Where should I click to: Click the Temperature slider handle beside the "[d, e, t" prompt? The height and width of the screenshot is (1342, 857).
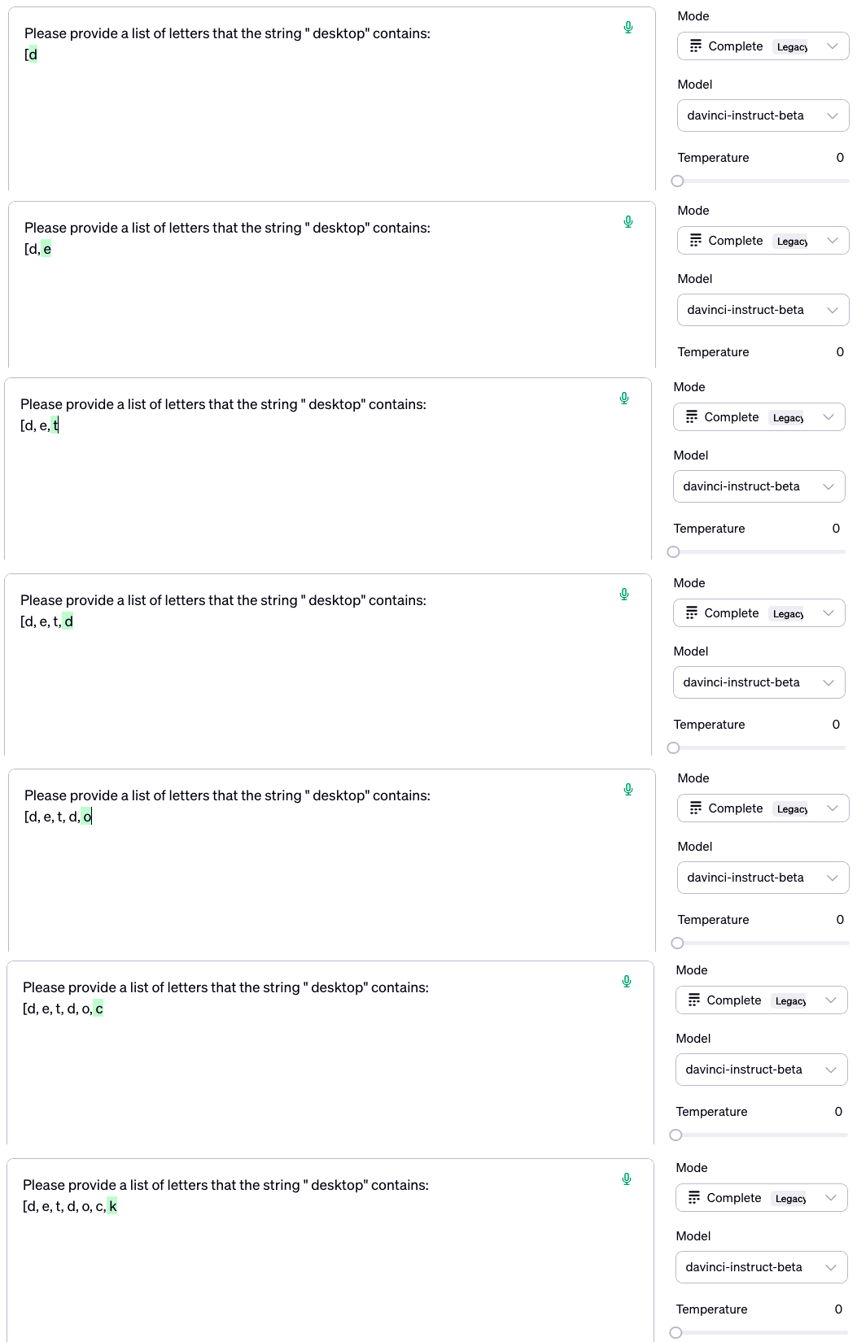click(x=673, y=552)
